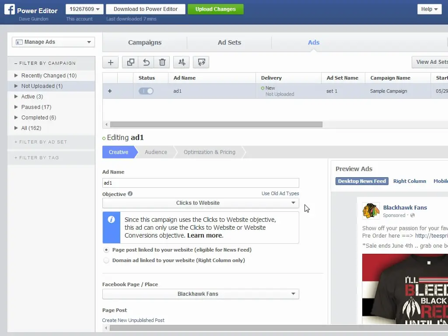The image size is (448, 336).
Task: Click View Ad Sets button
Action: click(x=430, y=62)
